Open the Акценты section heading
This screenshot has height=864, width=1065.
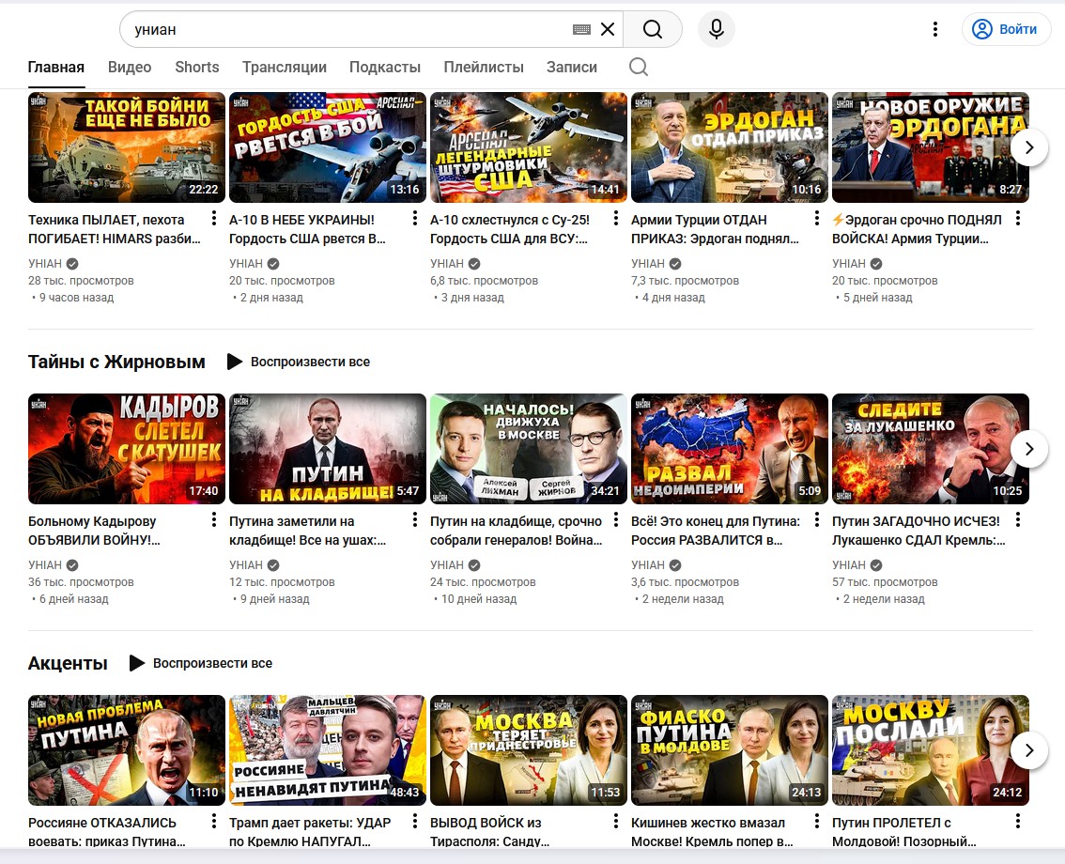[x=68, y=664]
